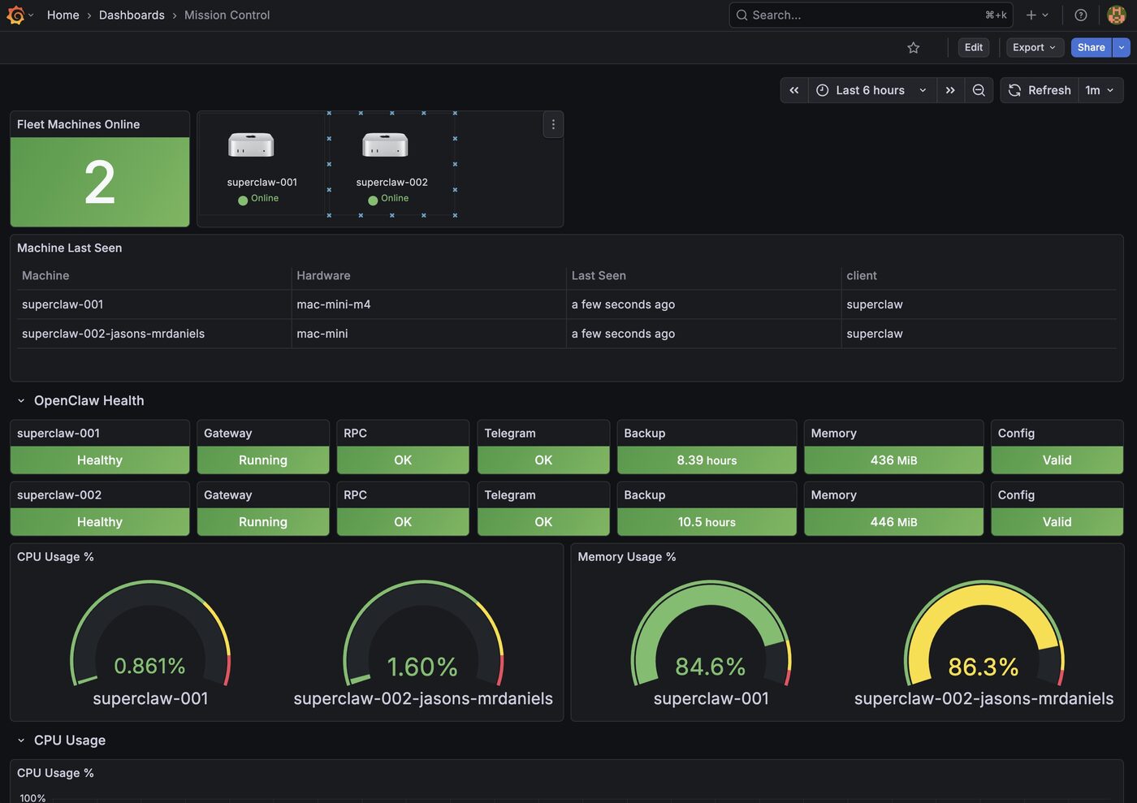This screenshot has height=803, width=1137.
Task: Open the Last 6 hours time picker
Action: click(871, 90)
